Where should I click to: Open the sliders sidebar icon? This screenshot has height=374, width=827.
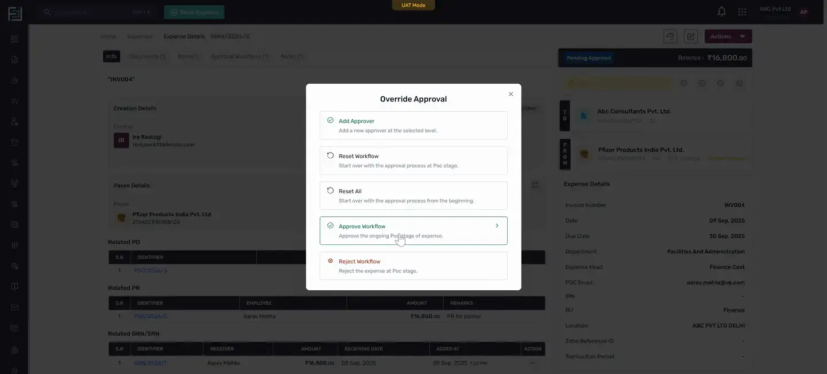pyautogui.click(x=14, y=245)
